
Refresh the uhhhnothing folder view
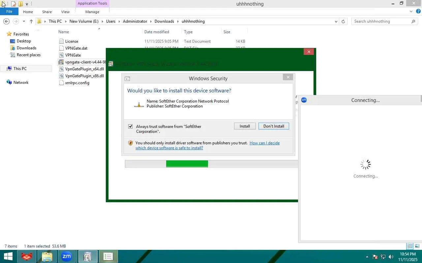(343, 21)
